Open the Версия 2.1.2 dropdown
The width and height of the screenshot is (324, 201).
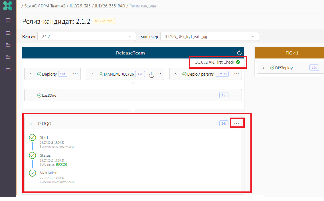click(86, 37)
